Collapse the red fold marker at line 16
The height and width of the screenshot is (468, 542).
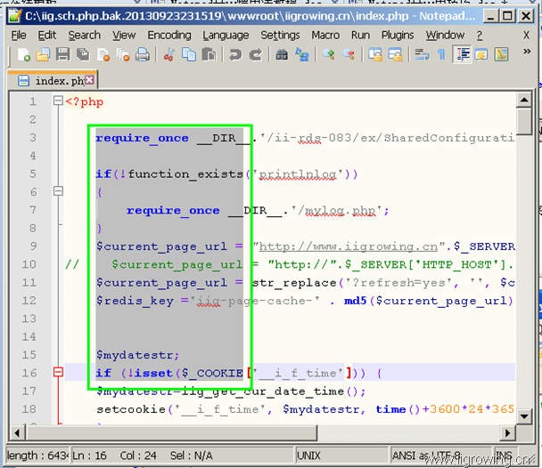click(x=58, y=372)
